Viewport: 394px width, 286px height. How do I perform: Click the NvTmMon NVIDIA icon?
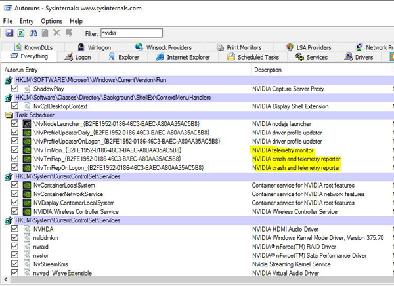(27, 150)
